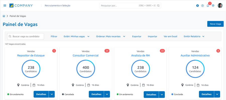226x100 pixels.
Task: Click the Nova Vaga button
Action: [215, 24]
